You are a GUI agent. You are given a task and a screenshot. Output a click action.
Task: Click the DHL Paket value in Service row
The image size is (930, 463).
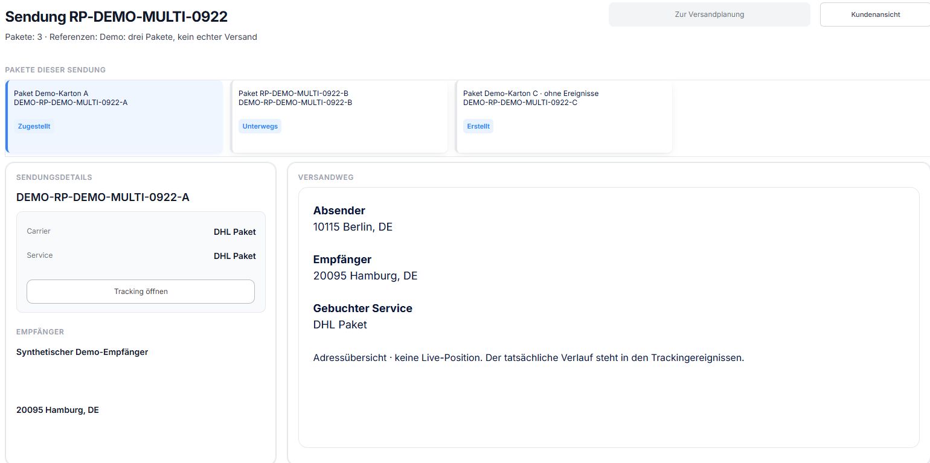point(235,256)
